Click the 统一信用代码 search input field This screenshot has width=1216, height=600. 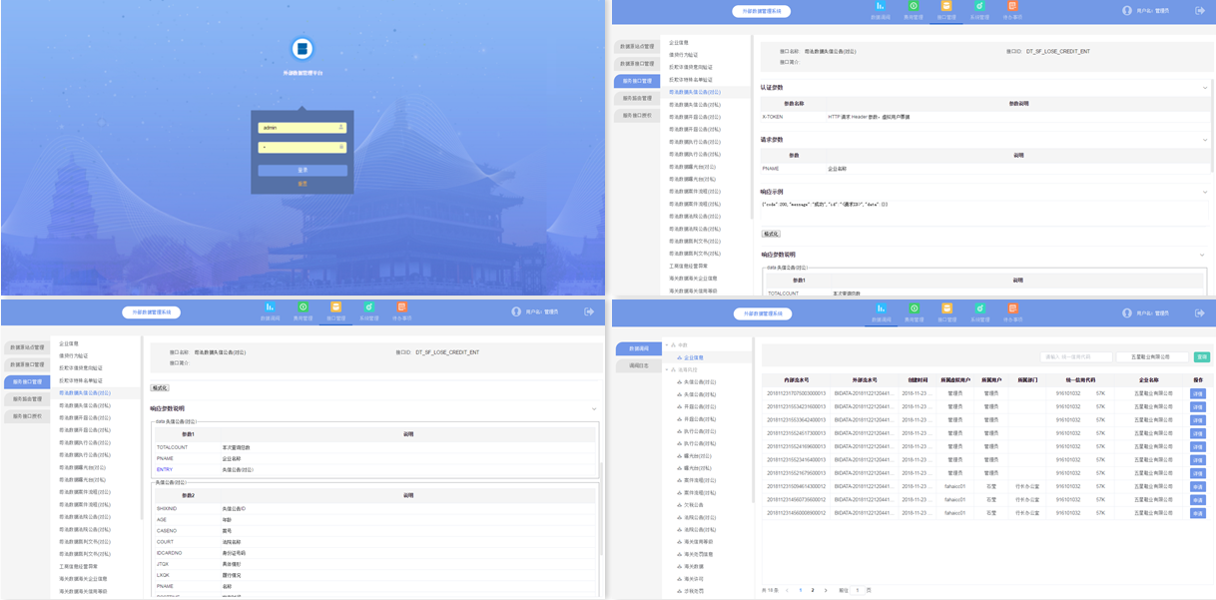(1074, 356)
